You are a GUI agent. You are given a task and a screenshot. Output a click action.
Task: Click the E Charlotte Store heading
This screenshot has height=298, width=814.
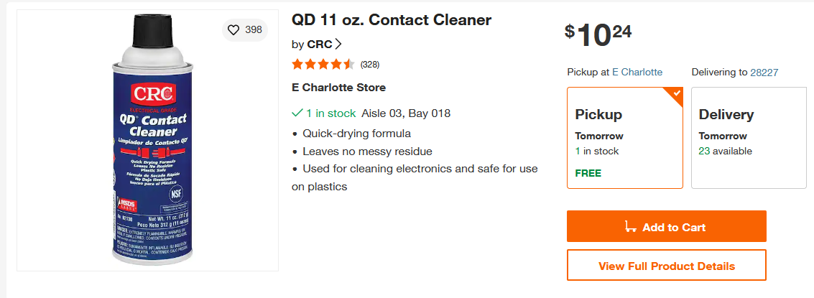point(338,87)
